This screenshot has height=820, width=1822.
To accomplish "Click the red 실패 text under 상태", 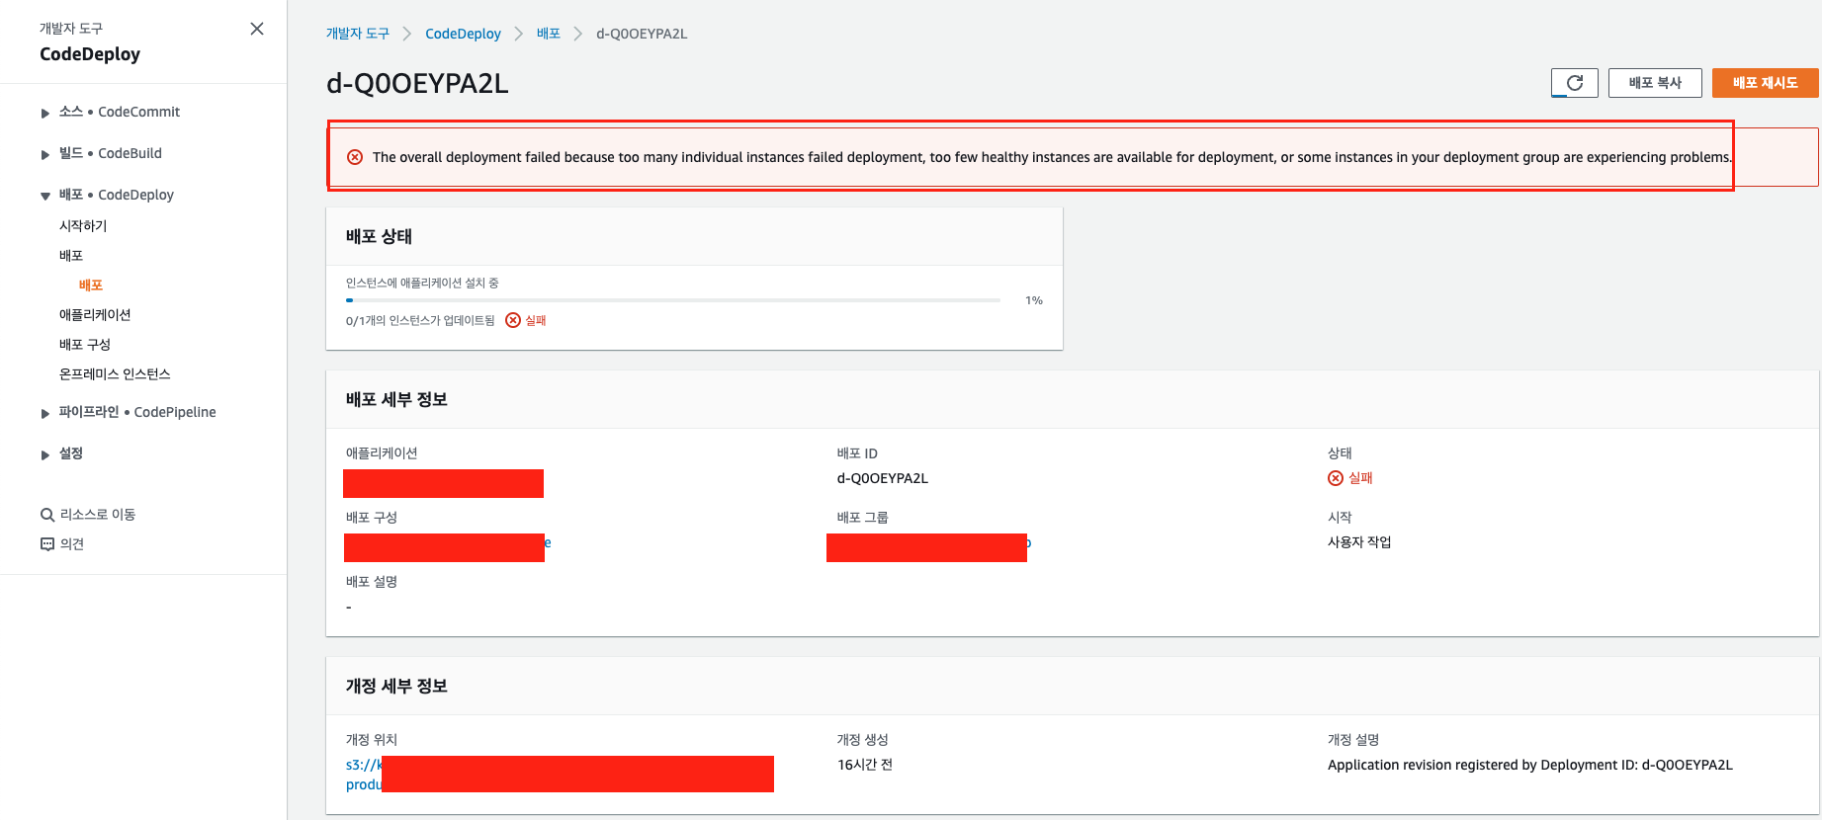I will pyautogui.click(x=1361, y=478).
